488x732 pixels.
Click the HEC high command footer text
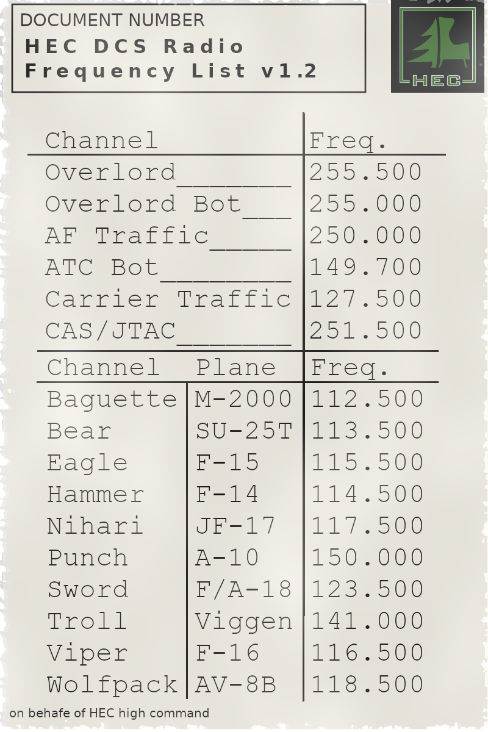(x=109, y=713)
